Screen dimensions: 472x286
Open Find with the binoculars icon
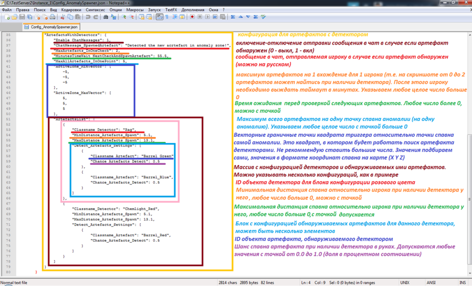pyautogui.click(x=106, y=17)
